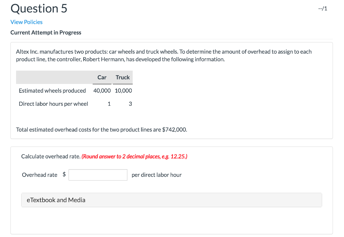Viewport: 344px width, 237px height.
Task: Click the value 10,000 in the table
Action: coord(122,91)
